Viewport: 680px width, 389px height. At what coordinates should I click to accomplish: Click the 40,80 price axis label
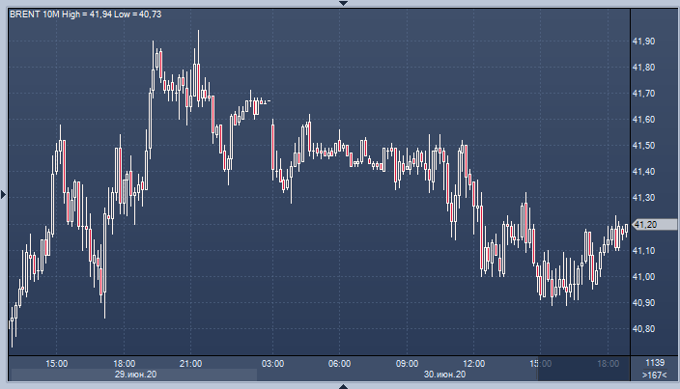tap(643, 329)
